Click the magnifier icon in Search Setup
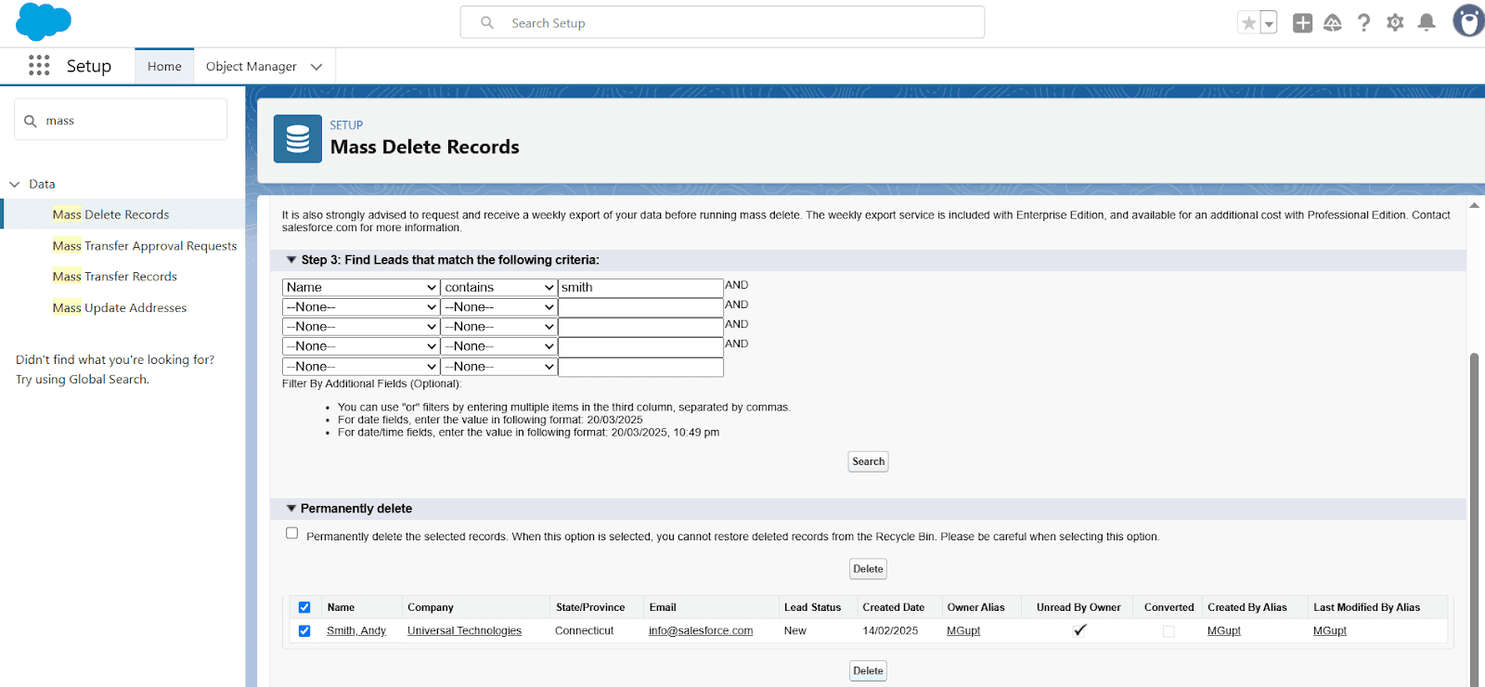1485x687 pixels. pos(487,23)
